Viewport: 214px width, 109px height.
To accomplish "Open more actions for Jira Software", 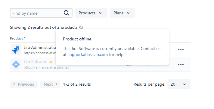I will [181, 64].
